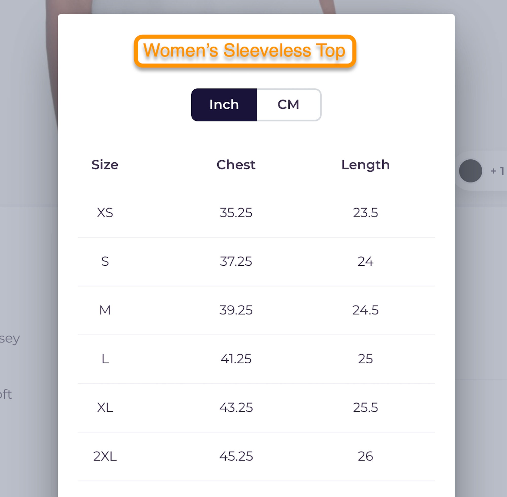Image resolution: width=507 pixels, height=497 pixels.
Task: Select the L size row label
Action: 105,359
